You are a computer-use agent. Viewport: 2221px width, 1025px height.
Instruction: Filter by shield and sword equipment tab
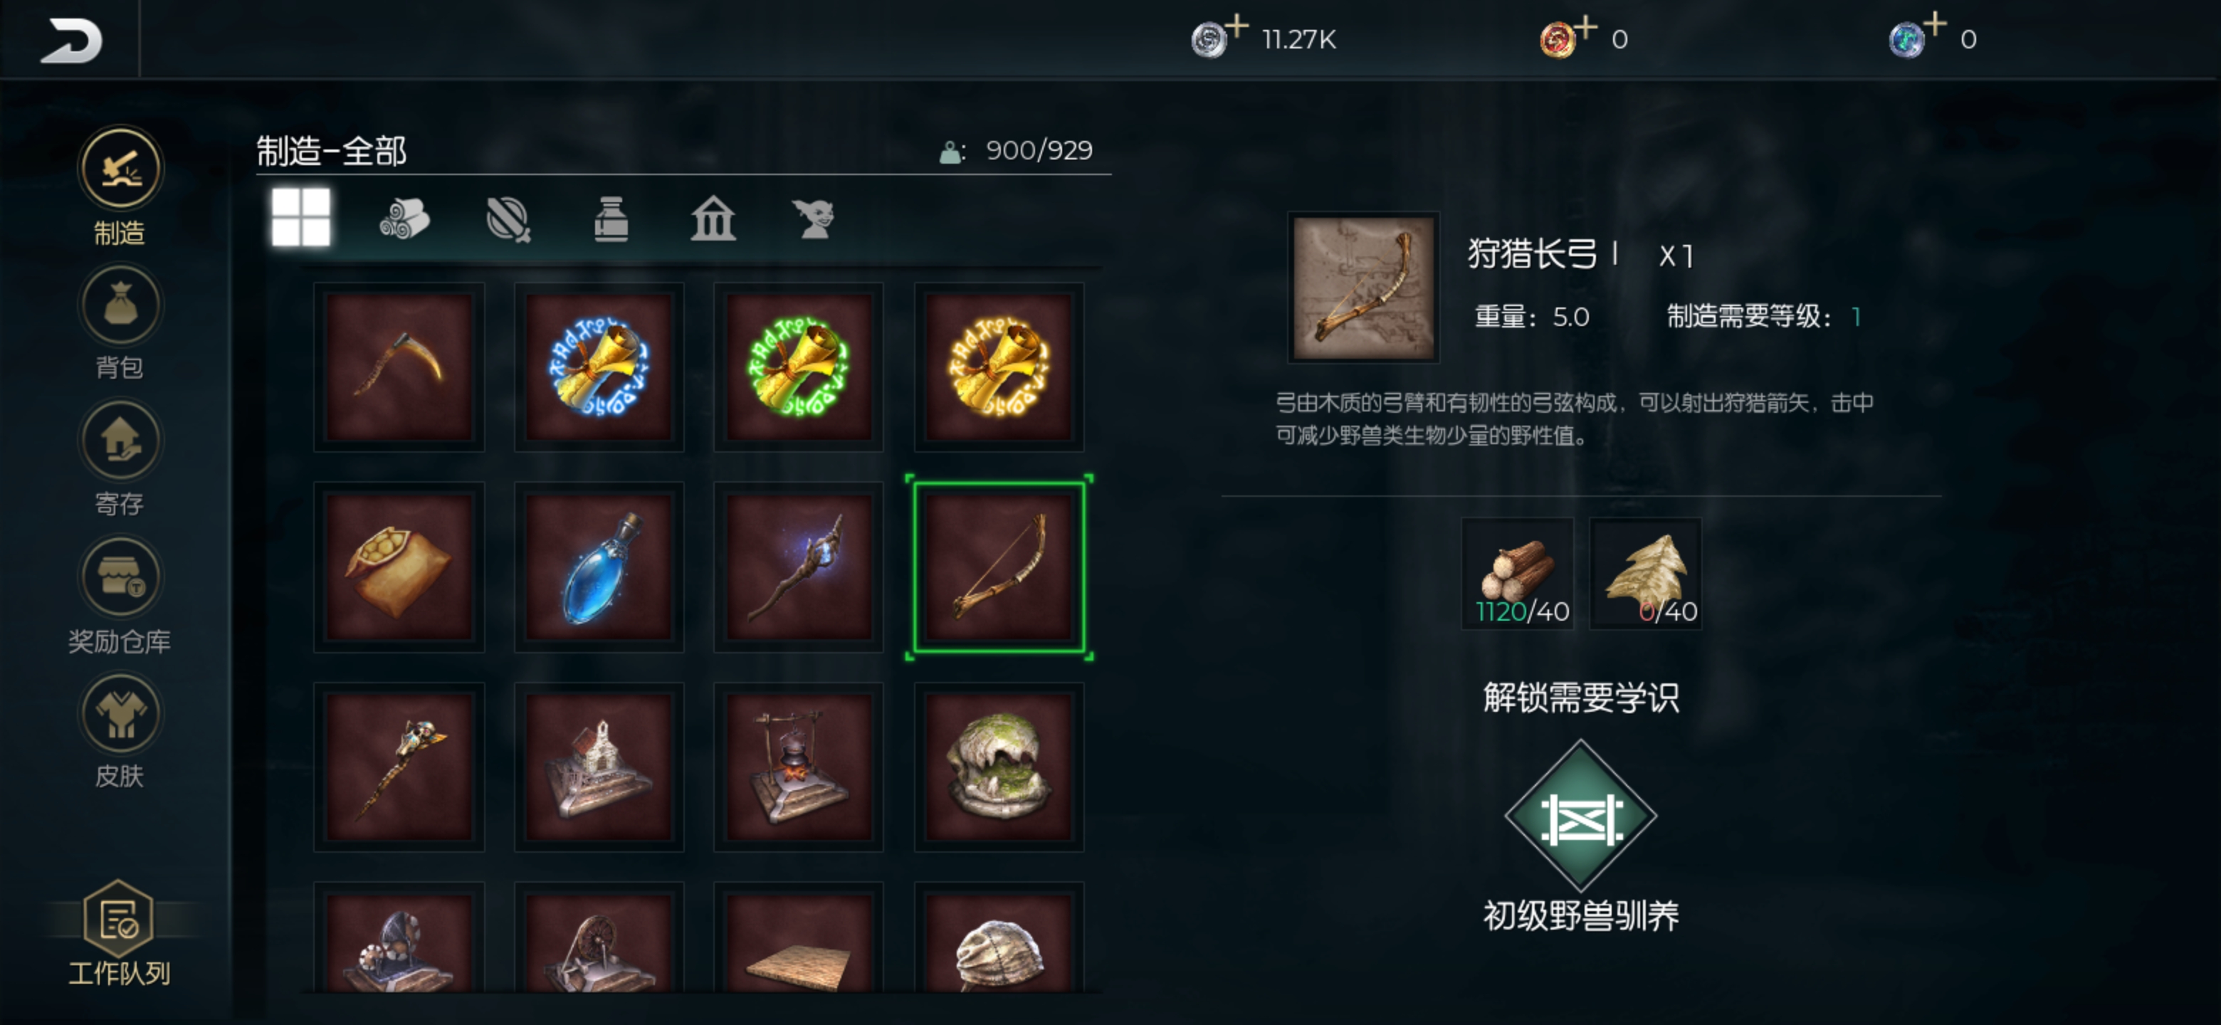[508, 218]
